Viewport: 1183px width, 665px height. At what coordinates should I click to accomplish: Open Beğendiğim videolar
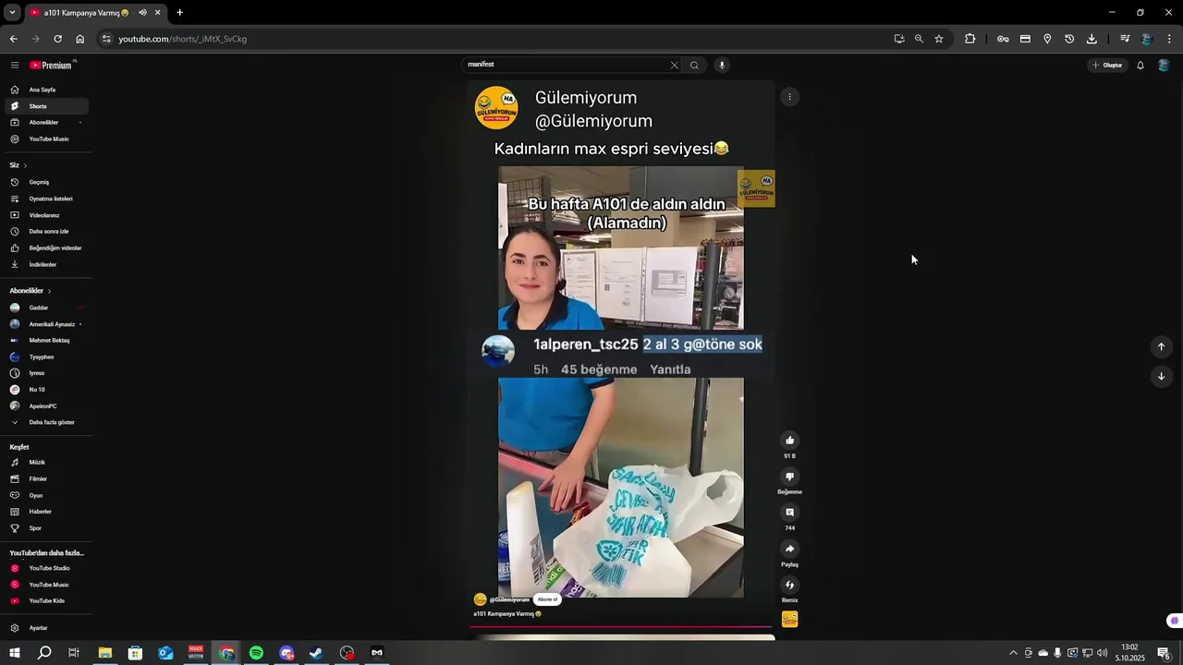(x=44, y=248)
